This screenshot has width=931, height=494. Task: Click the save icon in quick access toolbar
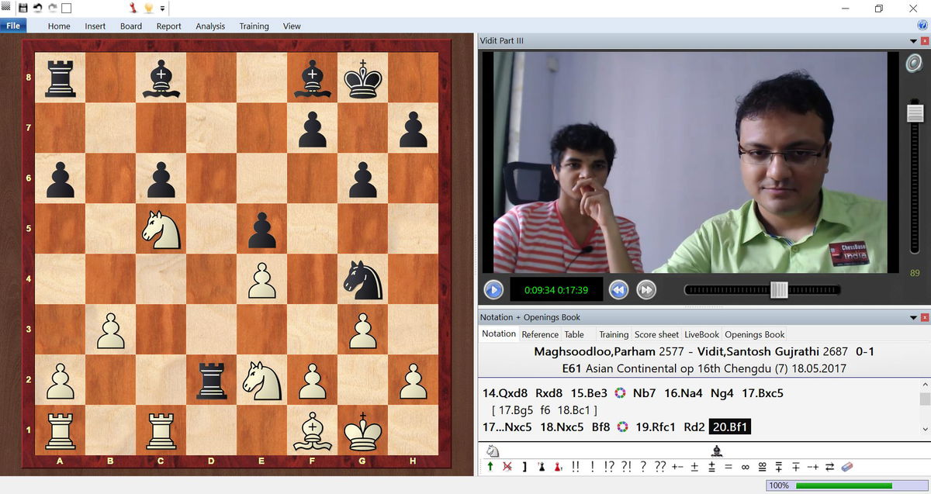[x=22, y=8]
